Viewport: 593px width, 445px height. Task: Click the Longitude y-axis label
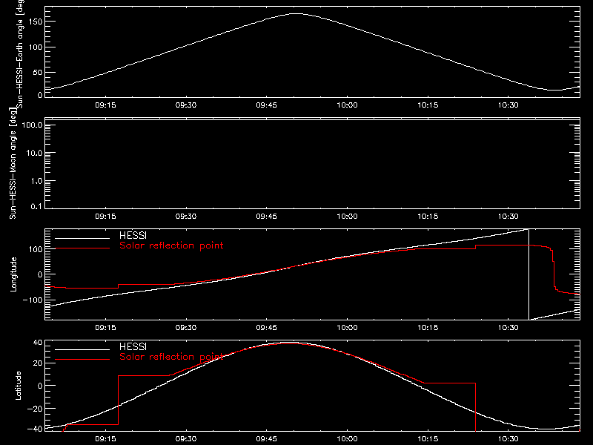coord(13,274)
